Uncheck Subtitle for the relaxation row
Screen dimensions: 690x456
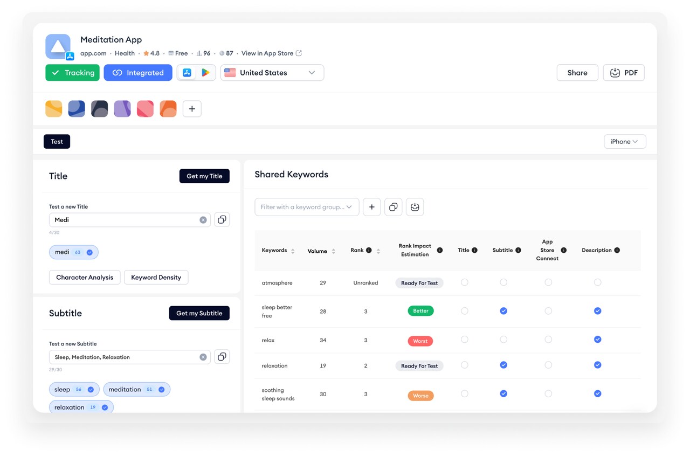(x=503, y=365)
